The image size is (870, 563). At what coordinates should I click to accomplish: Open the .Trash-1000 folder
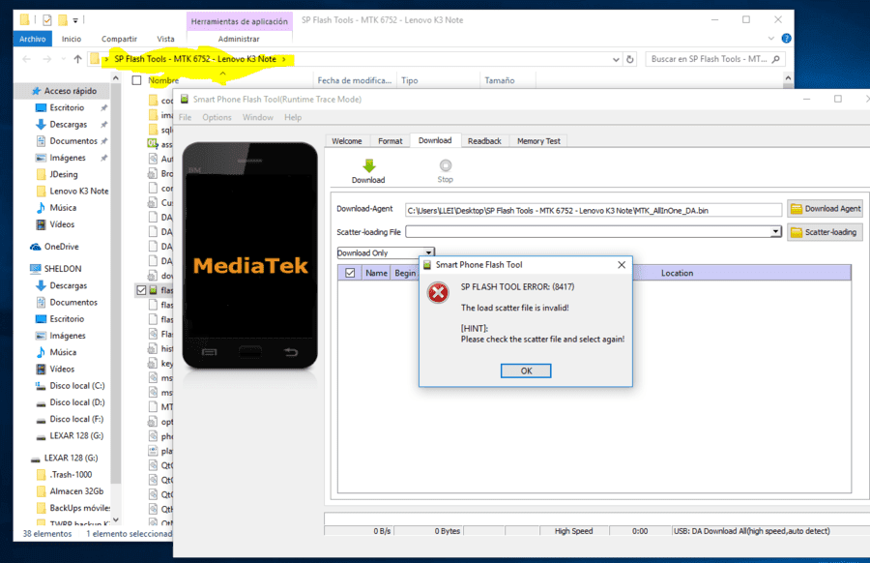coord(71,474)
